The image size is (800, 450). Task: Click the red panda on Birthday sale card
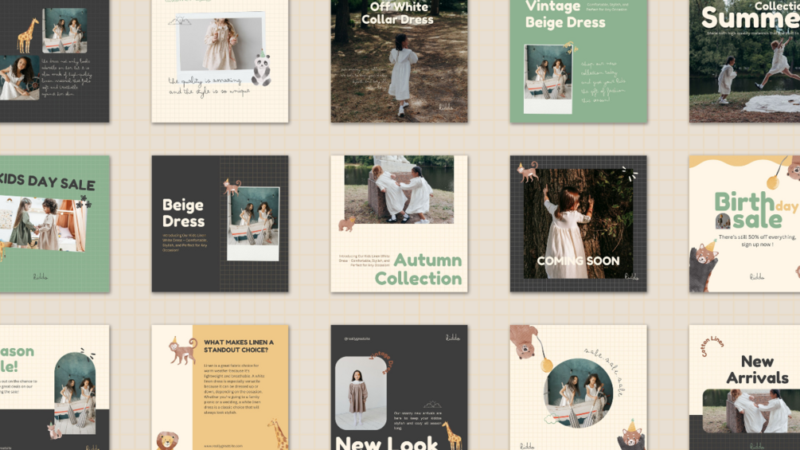[x=703, y=265]
